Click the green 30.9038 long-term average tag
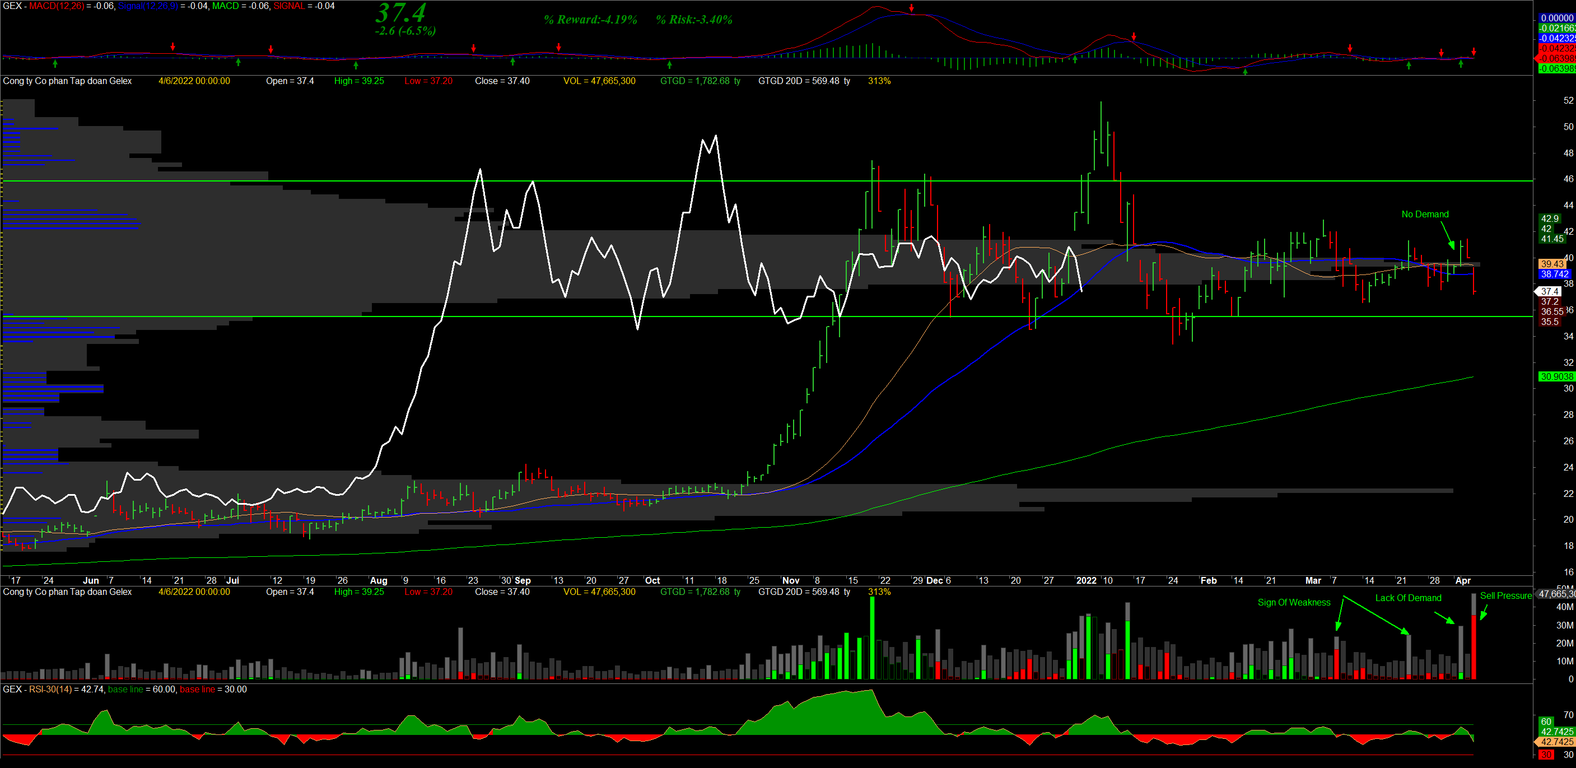The width and height of the screenshot is (1576, 768). (1556, 376)
